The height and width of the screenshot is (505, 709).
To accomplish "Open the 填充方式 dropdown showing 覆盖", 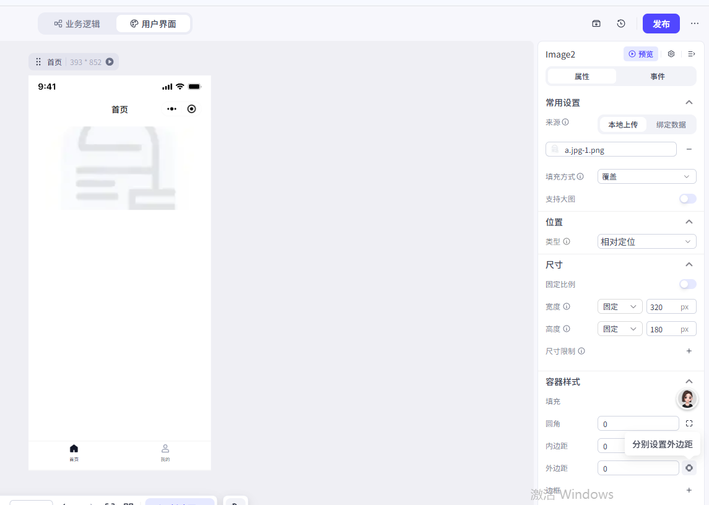I will (x=646, y=176).
